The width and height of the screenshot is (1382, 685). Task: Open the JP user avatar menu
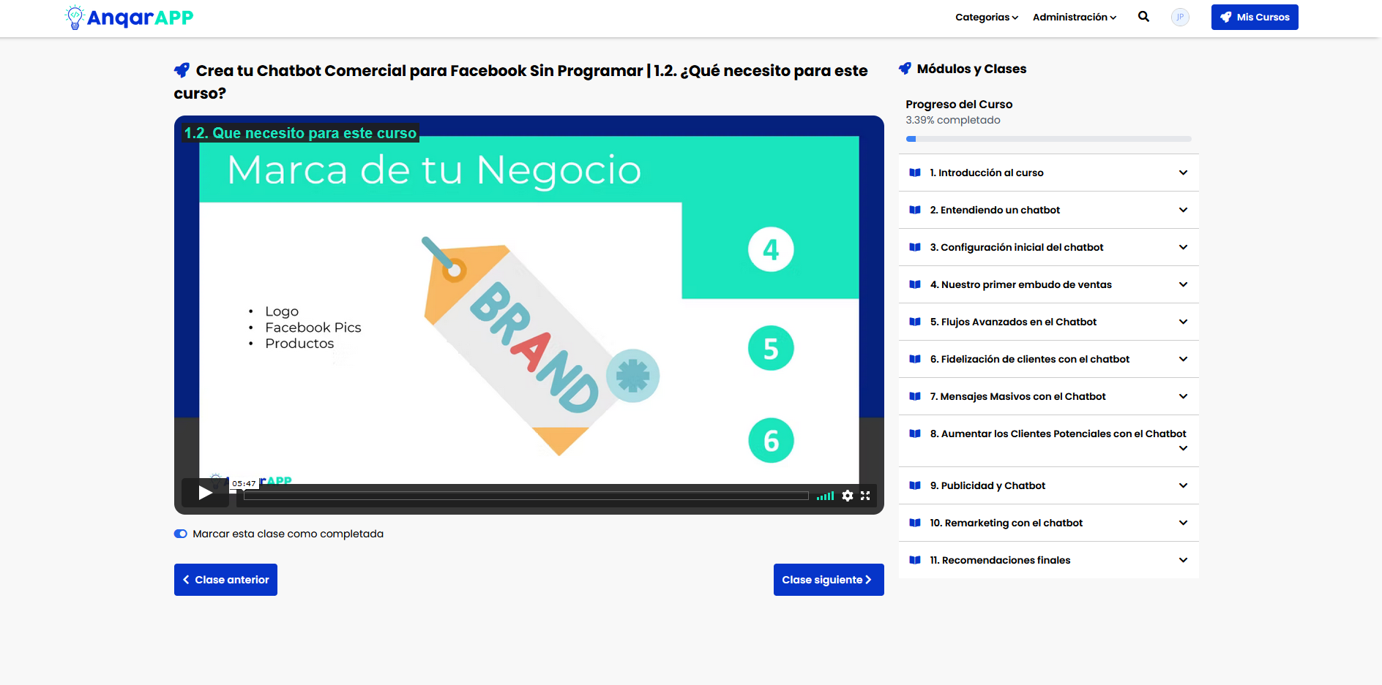coord(1180,17)
